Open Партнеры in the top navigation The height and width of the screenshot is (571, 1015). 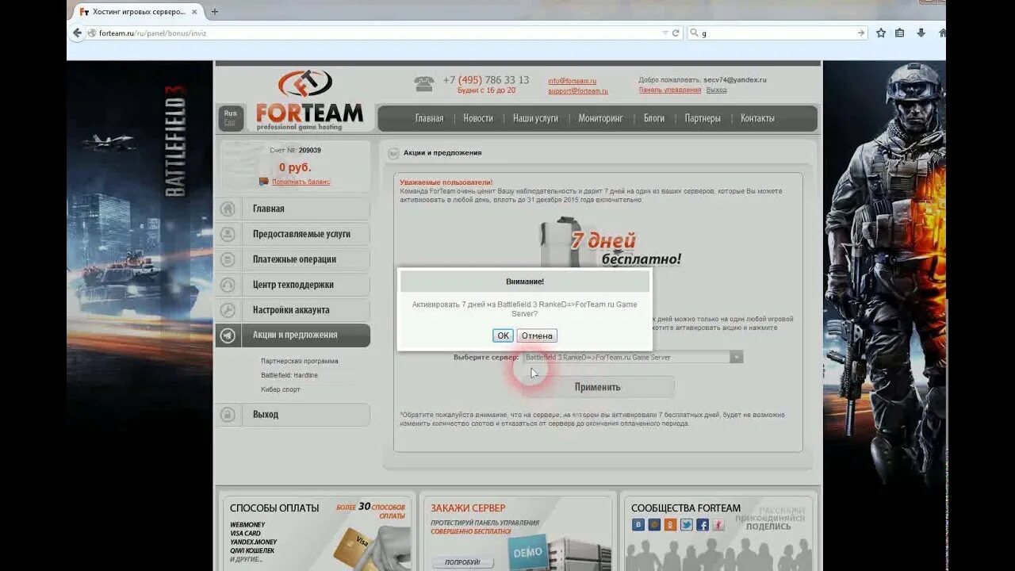click(703, 118)
